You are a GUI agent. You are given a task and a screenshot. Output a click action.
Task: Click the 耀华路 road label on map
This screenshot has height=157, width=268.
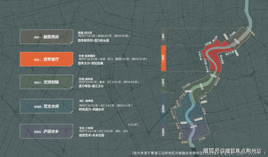point(204,97)
